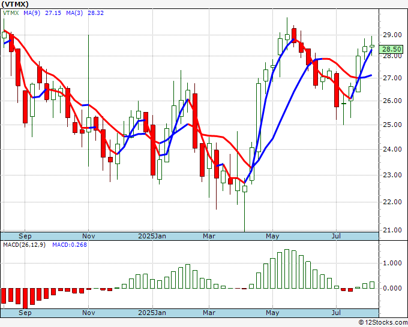Click the 24.00 price axis label
408x327 pixels.
tap(392, 149)
